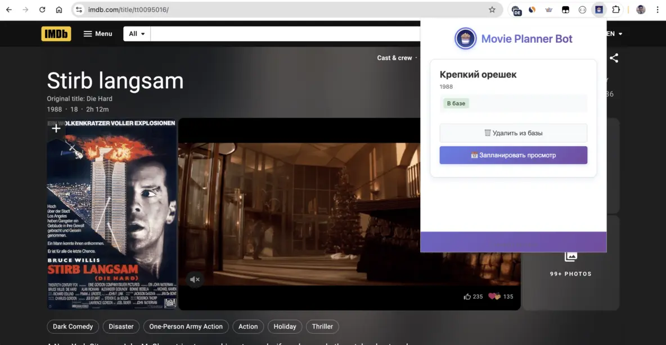
Task: Unmute the Die Hard trailer audio
Action: pyautogui.click(x=195, y=279)
